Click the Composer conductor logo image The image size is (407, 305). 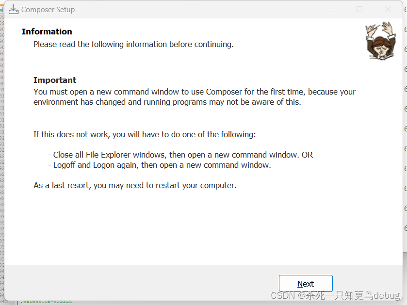[x=380, y=40]
